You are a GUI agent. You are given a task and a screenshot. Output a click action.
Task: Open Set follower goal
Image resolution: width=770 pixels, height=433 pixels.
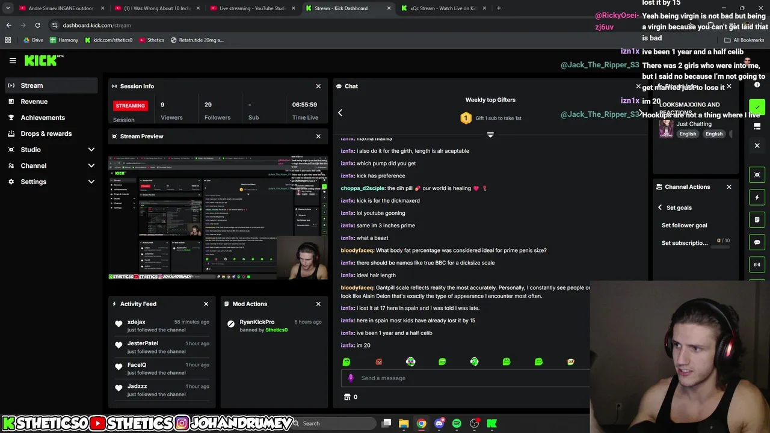[x=685, y=226]
